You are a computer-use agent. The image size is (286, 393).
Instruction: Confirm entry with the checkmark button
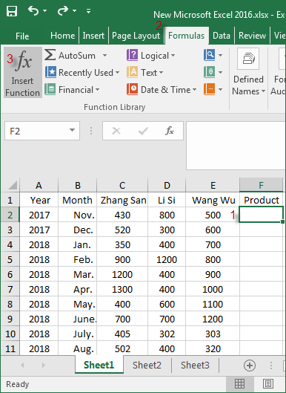(x=143, y=131)
